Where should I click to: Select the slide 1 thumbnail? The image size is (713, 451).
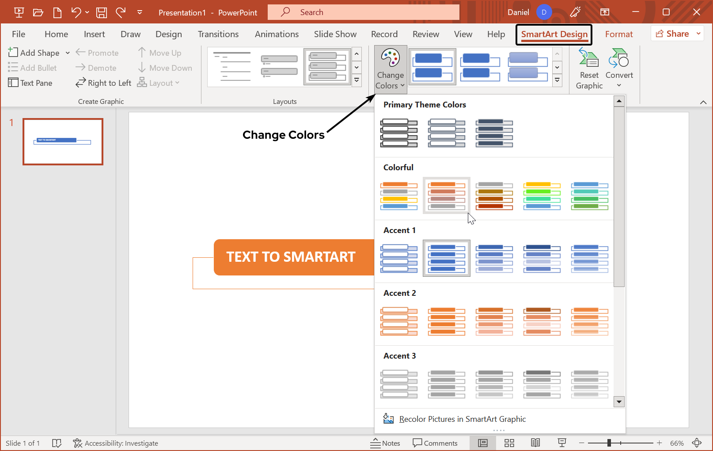tap(63, 141)
